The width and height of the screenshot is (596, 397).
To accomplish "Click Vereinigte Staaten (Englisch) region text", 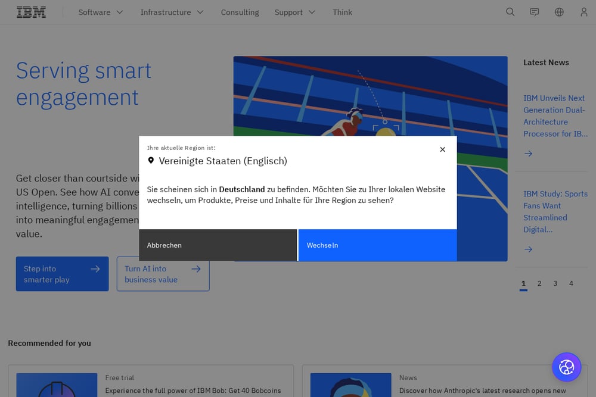I will [x=223, y=161].
